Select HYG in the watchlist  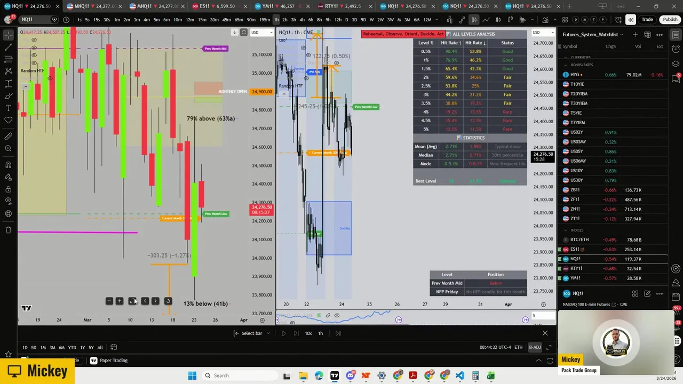614,75
